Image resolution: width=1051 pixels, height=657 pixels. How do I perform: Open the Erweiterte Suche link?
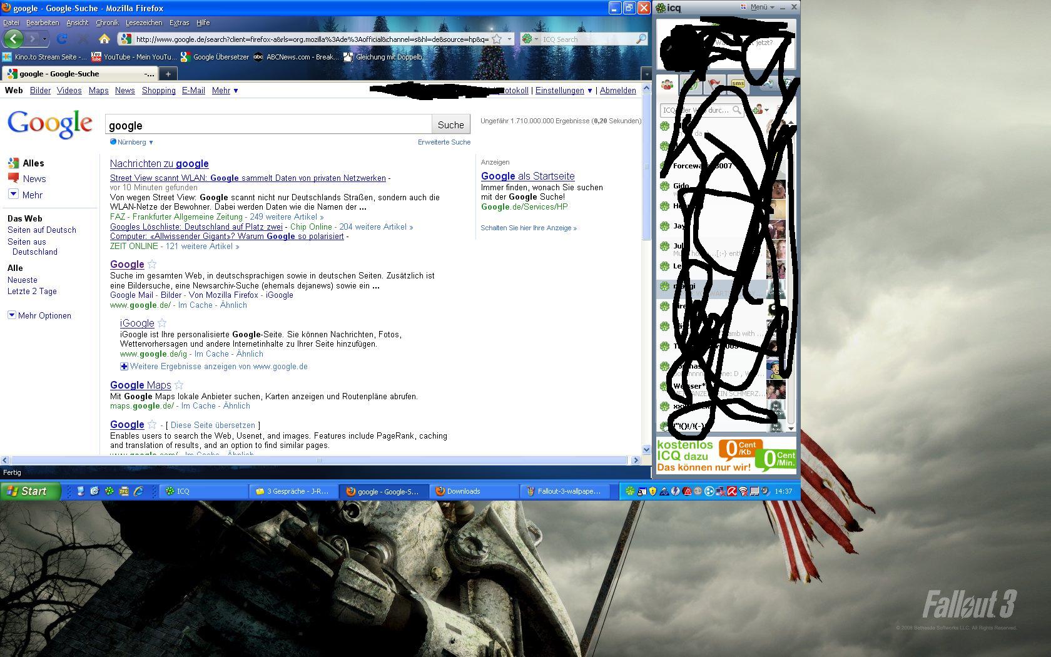[x=444, y=142]
